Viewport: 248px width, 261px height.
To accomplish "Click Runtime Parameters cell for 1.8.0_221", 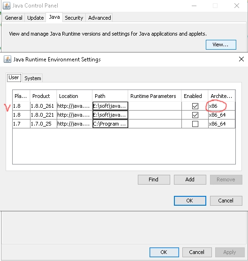I will pyautogui.click(x=155, y=115).
